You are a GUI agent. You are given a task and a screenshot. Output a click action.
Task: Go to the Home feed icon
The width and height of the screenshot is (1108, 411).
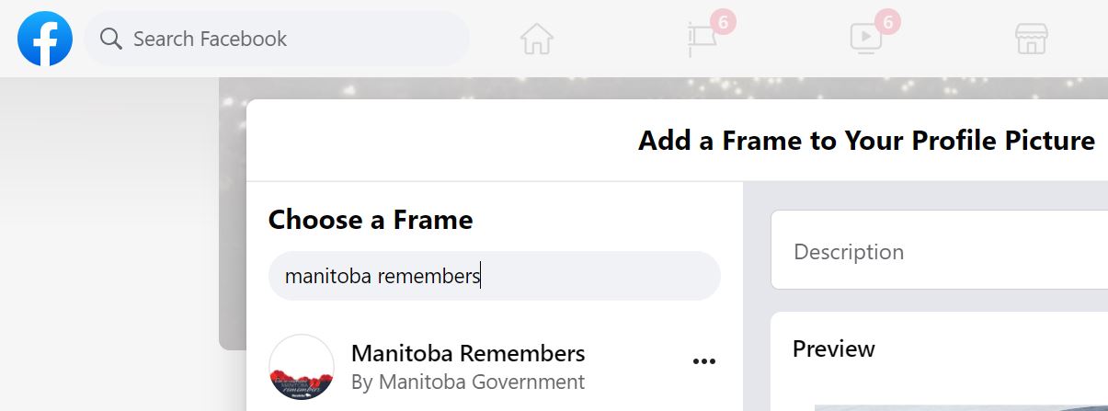click(537, 39)
